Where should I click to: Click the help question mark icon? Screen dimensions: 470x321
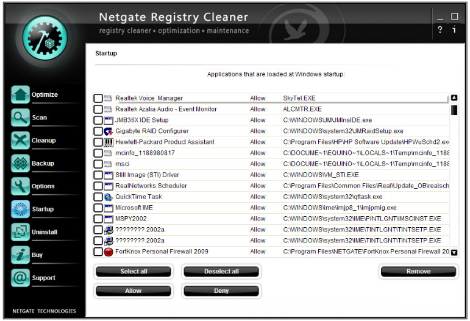click(440, 30)
